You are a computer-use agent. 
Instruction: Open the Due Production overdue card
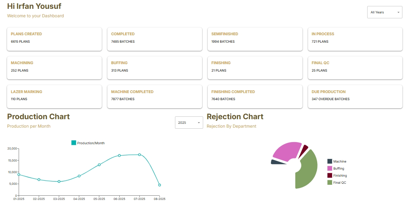(x=355, y=97)
